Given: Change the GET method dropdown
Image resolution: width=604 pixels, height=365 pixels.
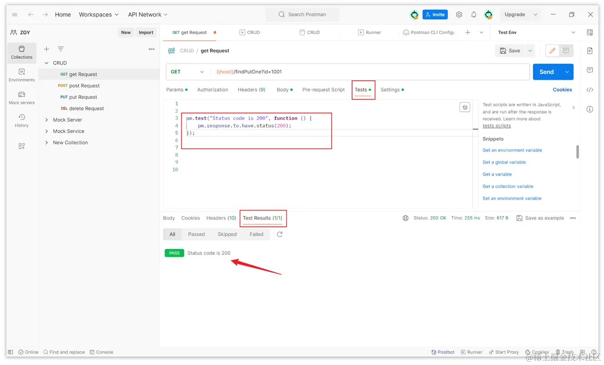Looking at the screenshot, I should point(187,72).
